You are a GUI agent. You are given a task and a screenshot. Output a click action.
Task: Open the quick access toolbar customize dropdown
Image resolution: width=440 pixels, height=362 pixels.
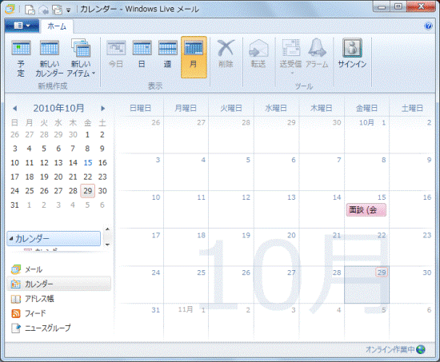point(69,10)
